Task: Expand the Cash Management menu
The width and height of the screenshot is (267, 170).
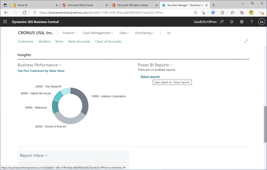Action: pos(98,33)
